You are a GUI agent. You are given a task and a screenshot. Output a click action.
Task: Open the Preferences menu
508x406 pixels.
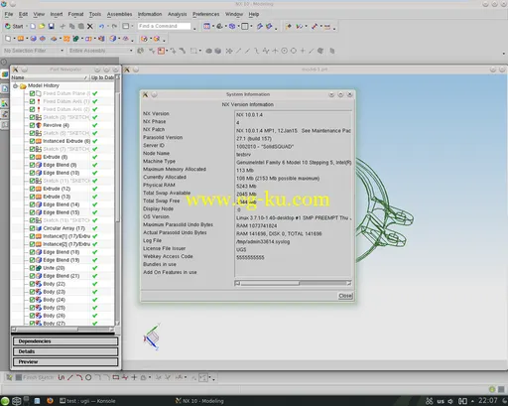point(205,14)
